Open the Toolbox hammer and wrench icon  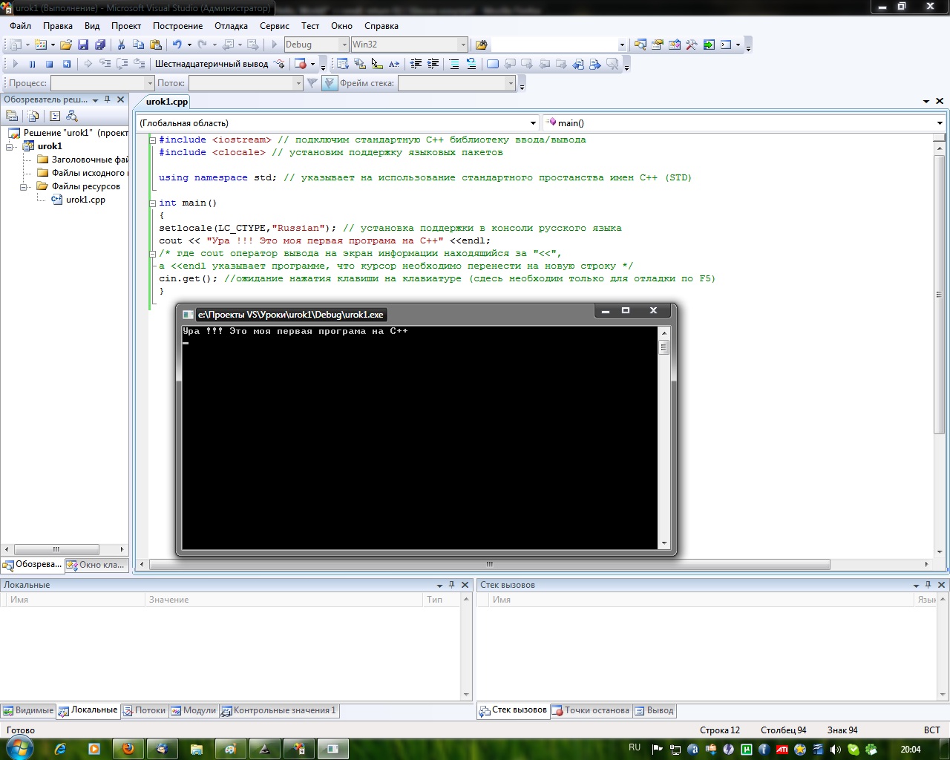691,45
